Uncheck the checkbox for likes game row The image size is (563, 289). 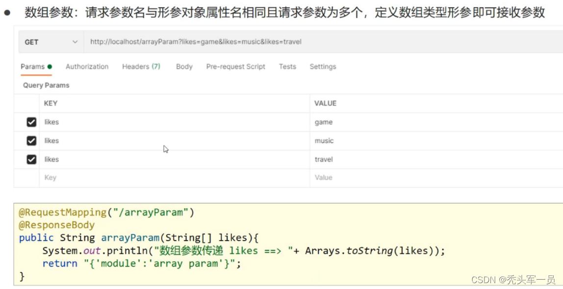coord(31,122)
